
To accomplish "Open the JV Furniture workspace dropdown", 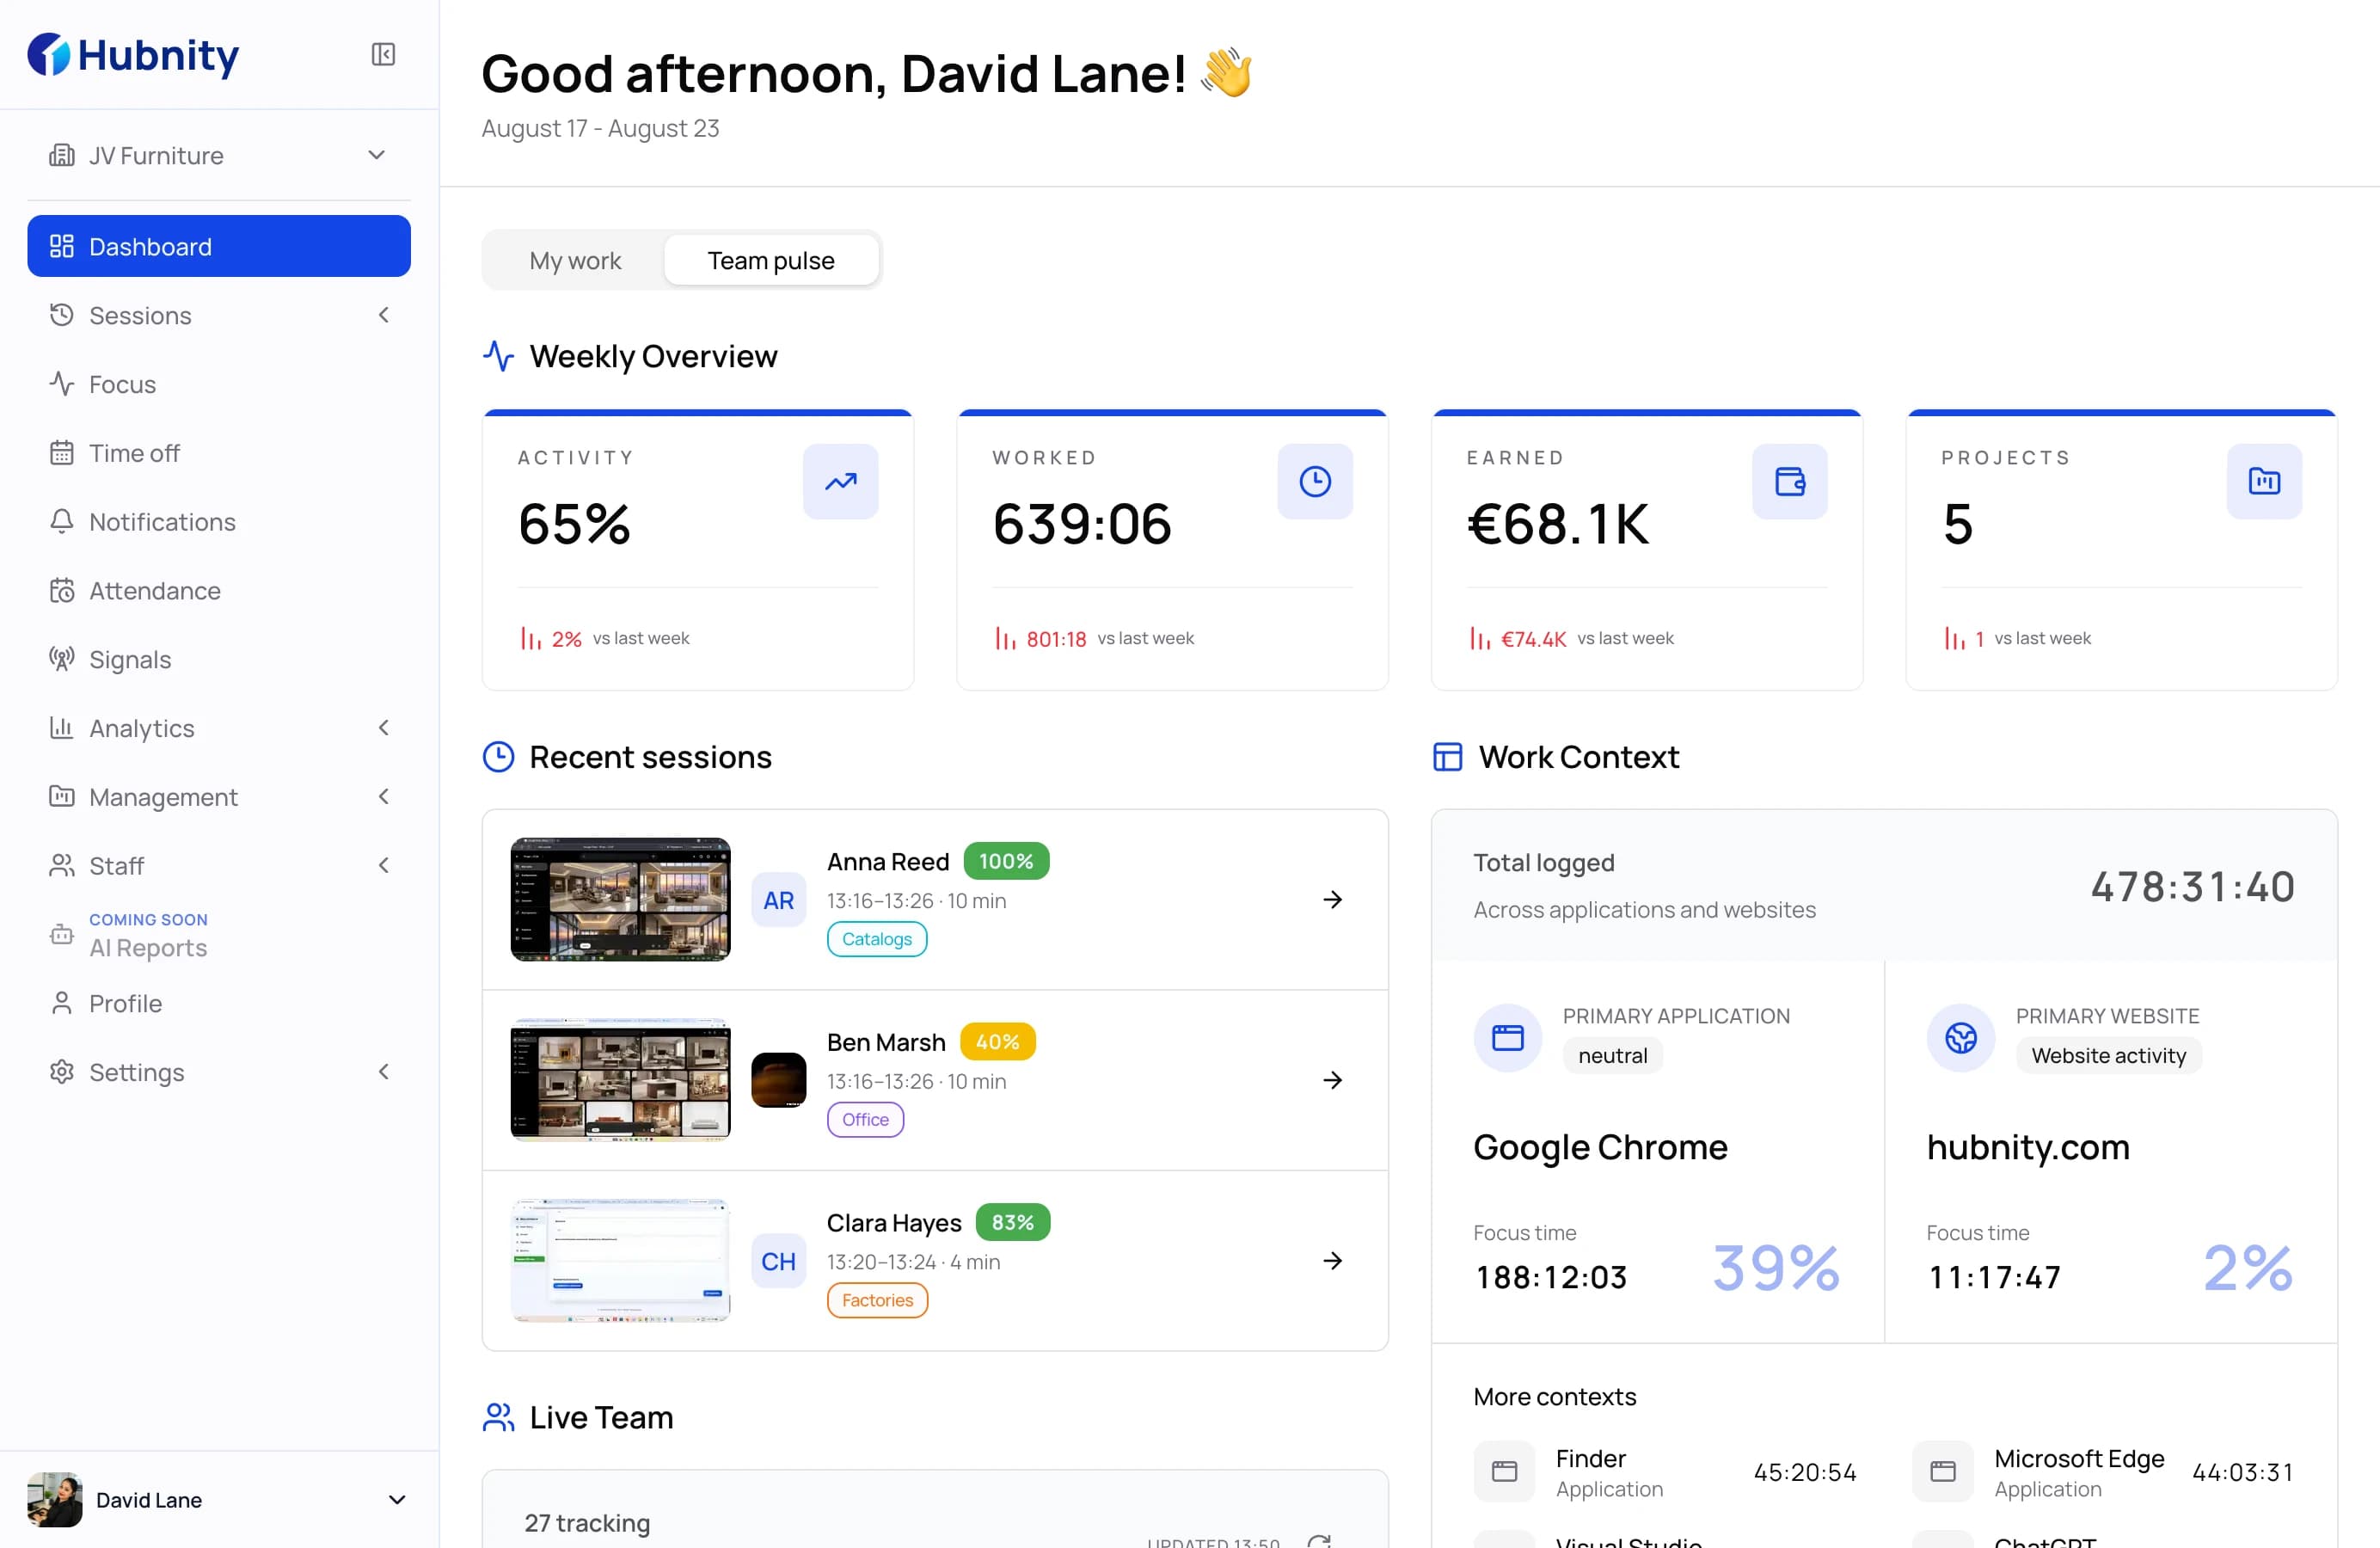I will click(x=219, y=155).
